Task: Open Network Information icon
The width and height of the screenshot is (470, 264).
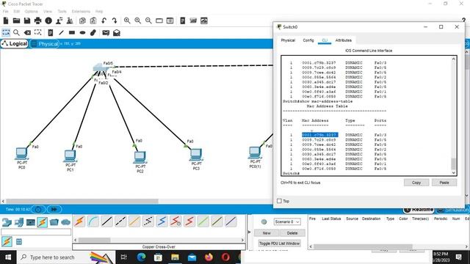Action: tap(48, 21)
